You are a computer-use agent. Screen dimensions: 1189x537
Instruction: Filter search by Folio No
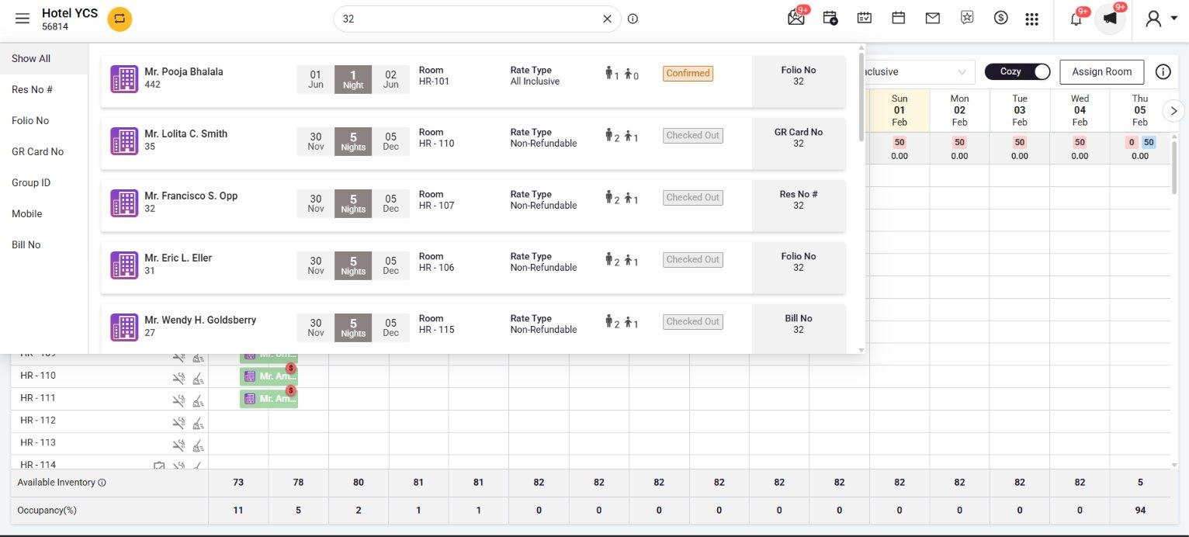click(x=44, y=120)
